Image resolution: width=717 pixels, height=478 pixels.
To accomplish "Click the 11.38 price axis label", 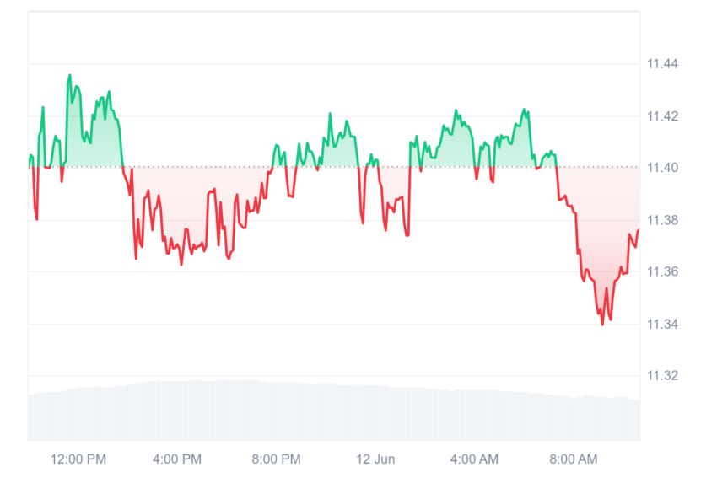I will click(x=662, y=220).
